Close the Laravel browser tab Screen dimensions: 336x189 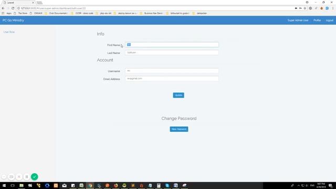33,3
